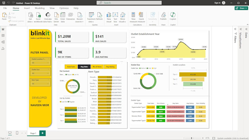This screenshot has height=140, width=249.
Task: Select Tier 3 funnel bar
Action: point(193,74)
